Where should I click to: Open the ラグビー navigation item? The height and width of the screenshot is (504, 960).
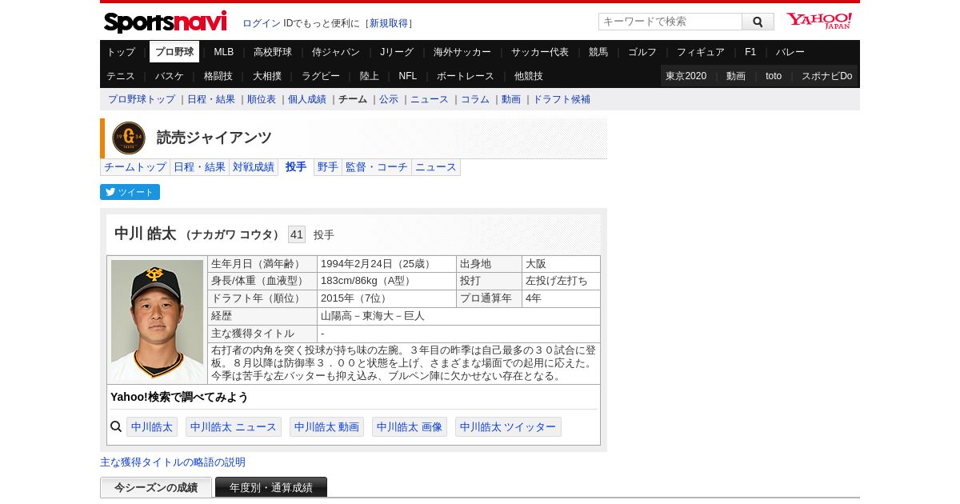[x=321, y=76]
